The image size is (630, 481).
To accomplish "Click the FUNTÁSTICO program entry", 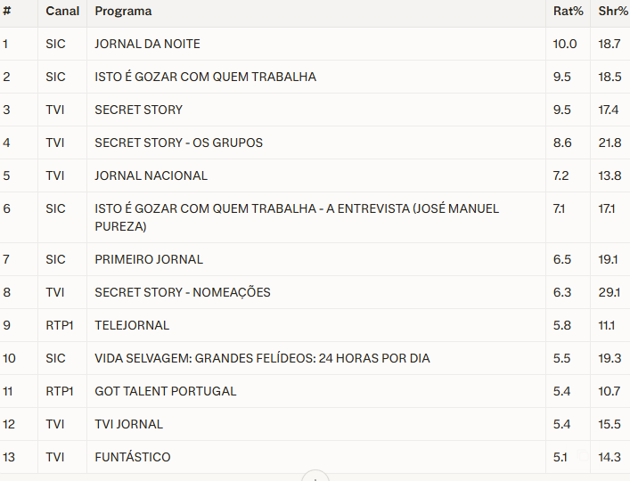I will (x=132, y=457).
